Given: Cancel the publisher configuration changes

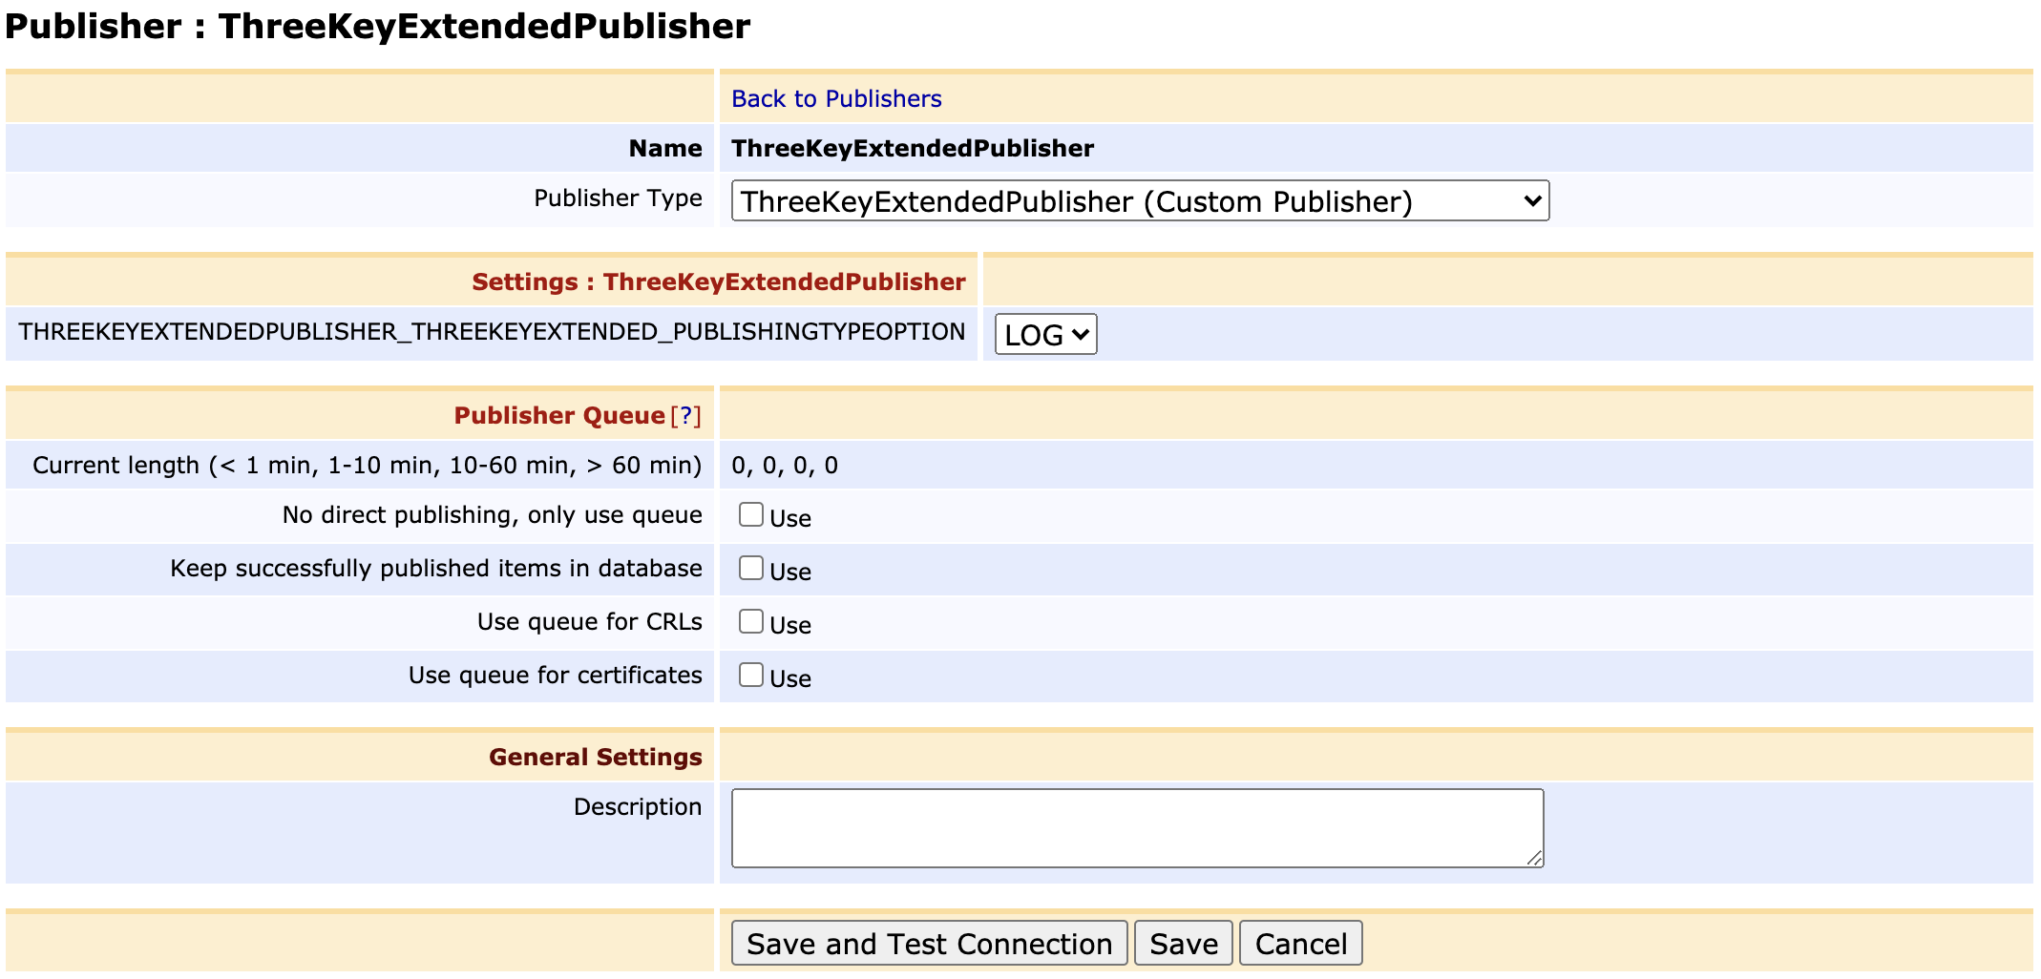Looking at the screenshot, I should [1301, 943].
